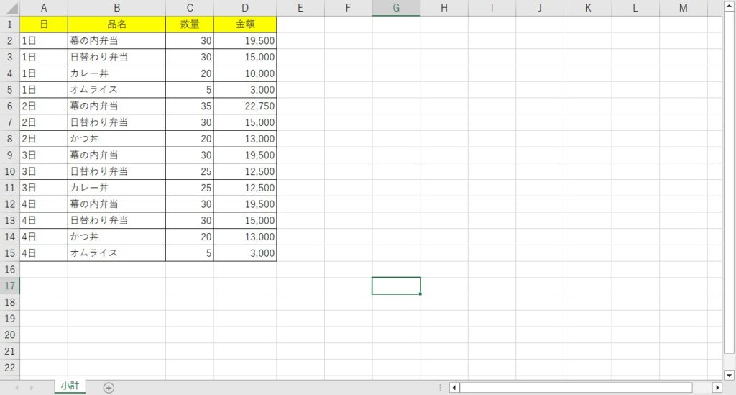The height and width of the screenshot is (395, 736).
Task: Click the yellow 金額 header cell
Action: tap(245, 24)
